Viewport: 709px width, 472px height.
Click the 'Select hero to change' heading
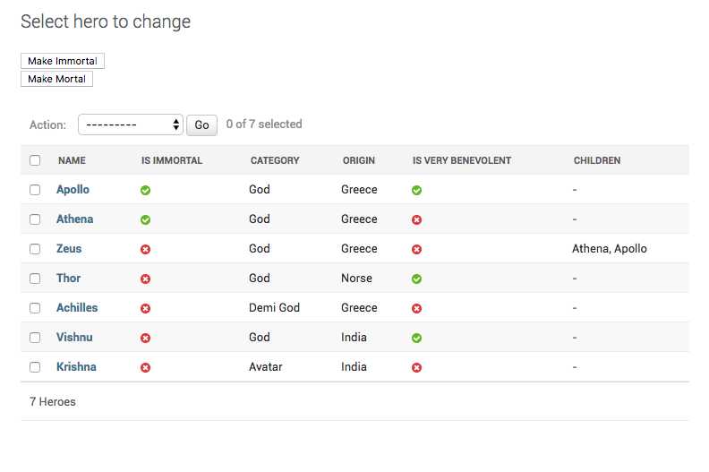point(106,21)
